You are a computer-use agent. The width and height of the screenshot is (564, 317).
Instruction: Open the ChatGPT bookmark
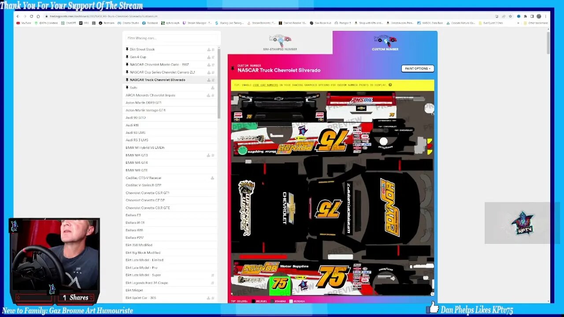69,23
